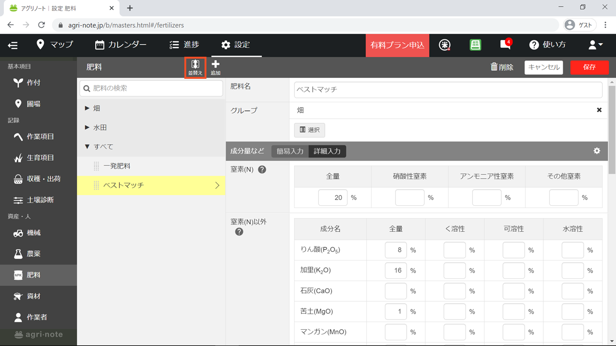Click the chevron on the ベストマッチ row
The height and width of the screenshot is (346, 616).
coord(217,185)
